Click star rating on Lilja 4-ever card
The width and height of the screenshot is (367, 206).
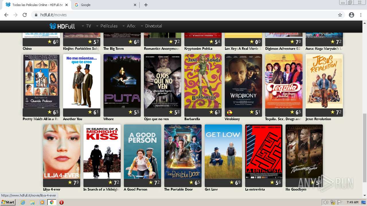(73, 183)
